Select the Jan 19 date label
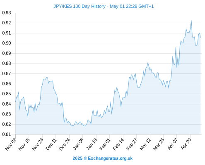205x165 pixels. tap(92, 144)
